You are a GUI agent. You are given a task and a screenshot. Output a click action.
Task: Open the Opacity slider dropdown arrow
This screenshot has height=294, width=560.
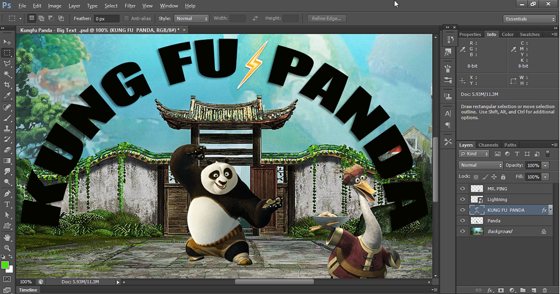[x=545, y=165]
